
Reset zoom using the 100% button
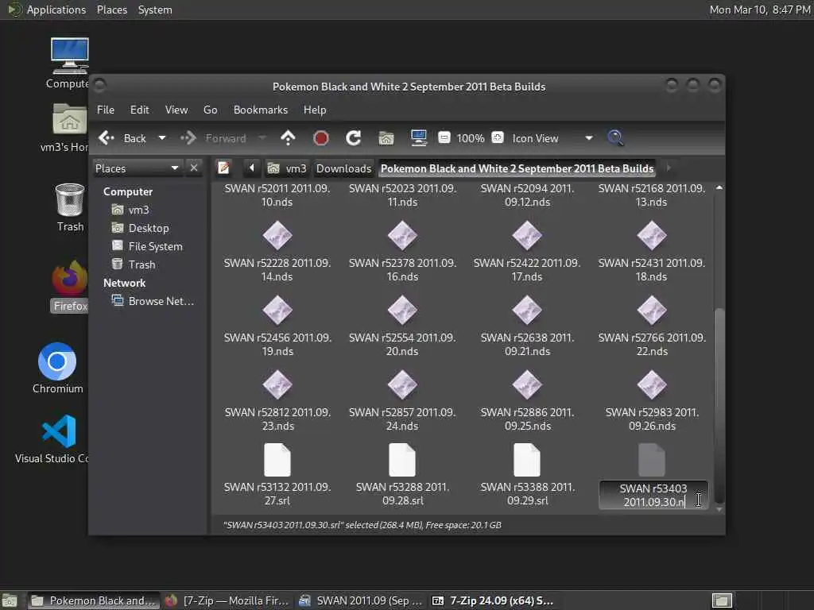point(471,138)
